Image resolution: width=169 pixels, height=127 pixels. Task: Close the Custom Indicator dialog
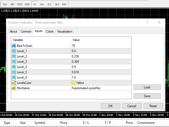pos(159,22)
